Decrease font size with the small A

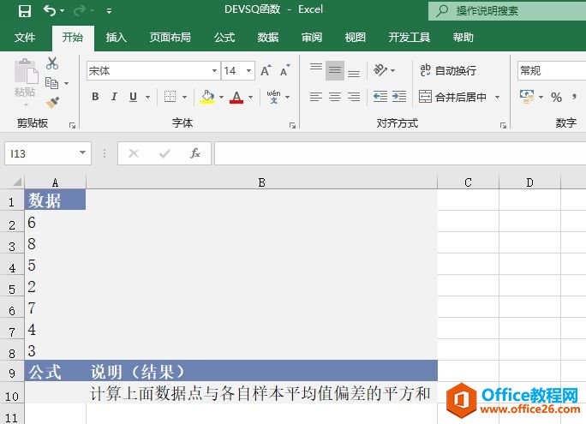click(284, 70)
